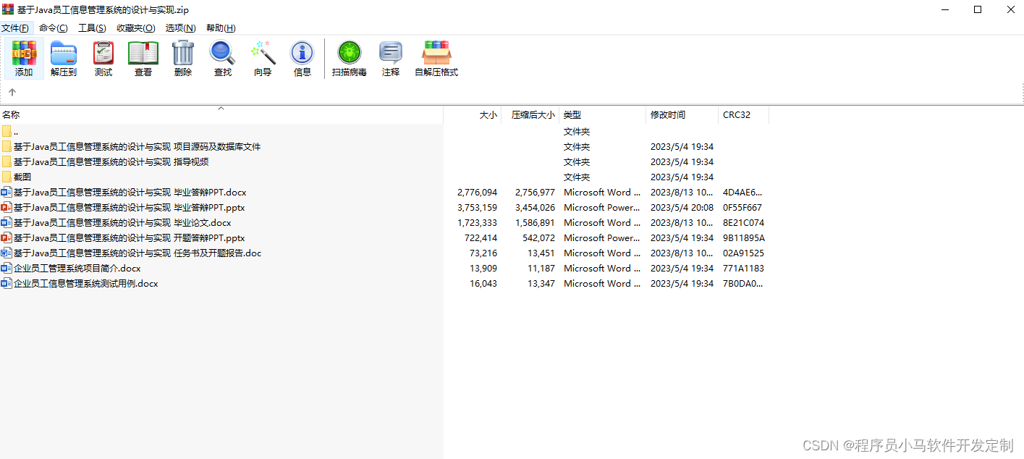Launch the 向导 (Wizard) icon
This screenshot has height=459, width=1024.
coord(262,58)
